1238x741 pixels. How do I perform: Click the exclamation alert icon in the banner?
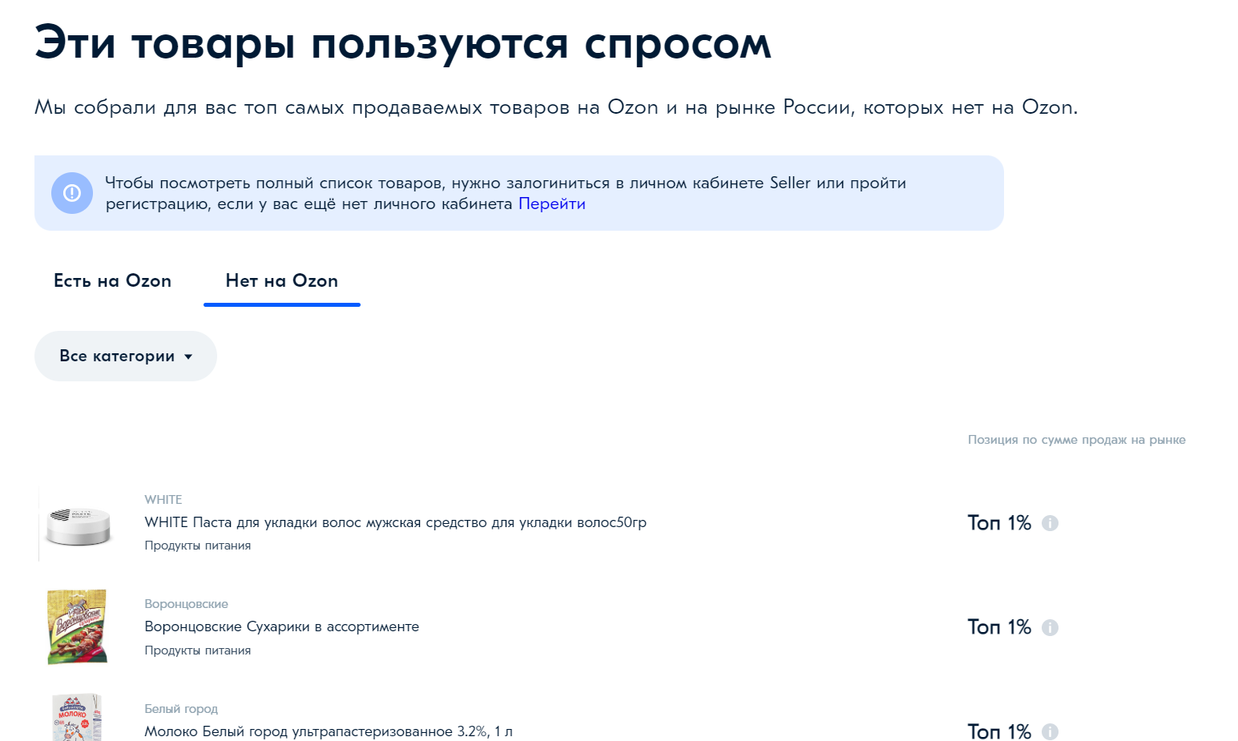(72, 193)
